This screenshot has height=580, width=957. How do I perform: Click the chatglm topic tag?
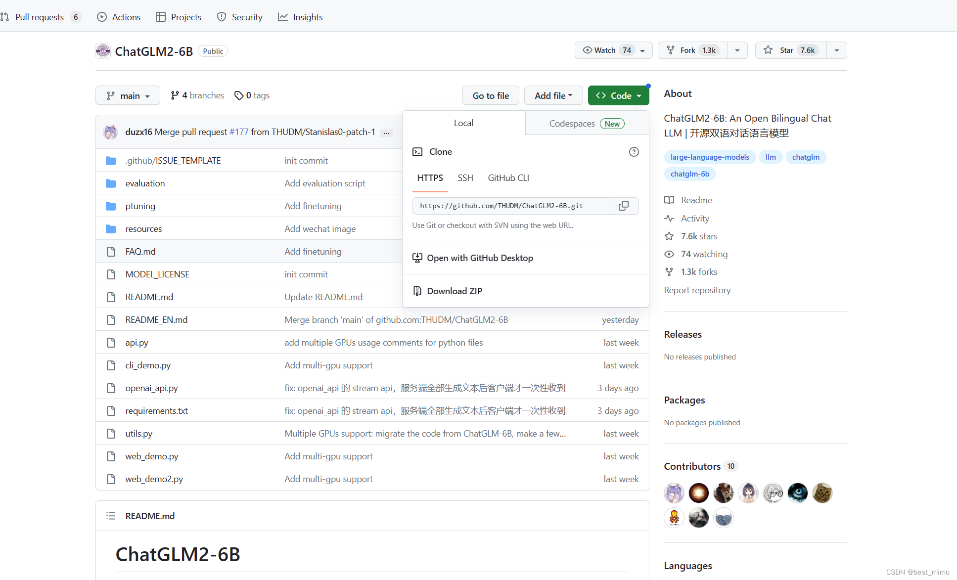[806, 157]
